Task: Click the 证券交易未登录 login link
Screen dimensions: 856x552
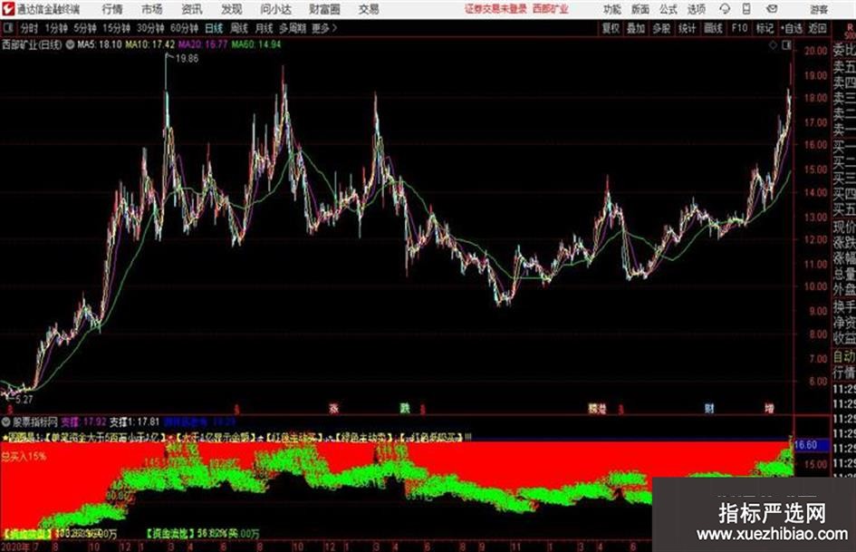Action: pos(495,9)
